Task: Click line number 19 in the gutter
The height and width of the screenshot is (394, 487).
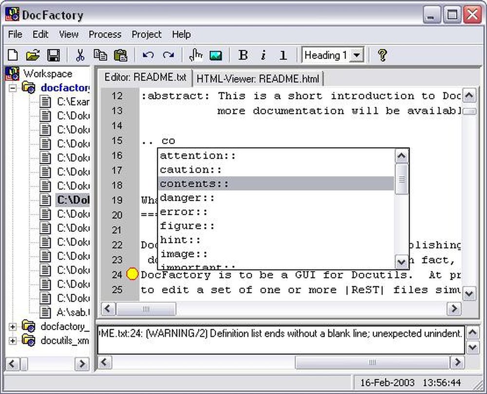Action: (117, 200)
